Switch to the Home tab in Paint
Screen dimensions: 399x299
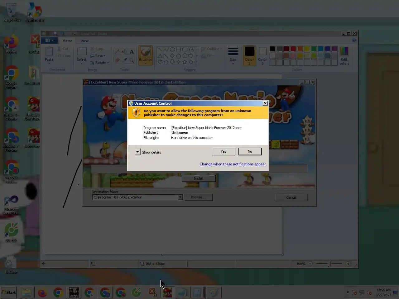click(67, 41)
